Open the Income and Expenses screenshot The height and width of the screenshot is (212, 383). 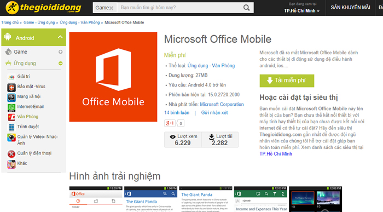point(260,199)
